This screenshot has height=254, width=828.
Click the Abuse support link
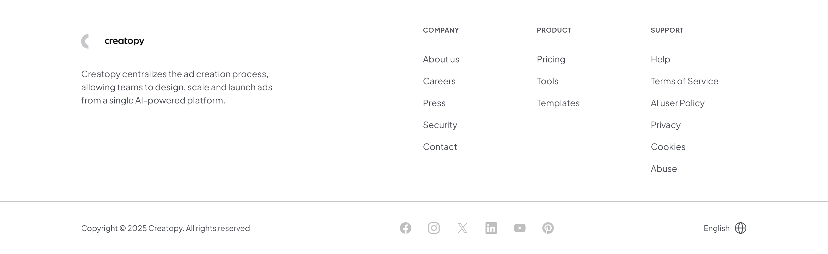pos(664,169)
